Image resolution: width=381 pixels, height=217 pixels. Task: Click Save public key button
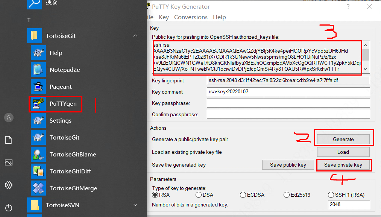coord(288,165)
